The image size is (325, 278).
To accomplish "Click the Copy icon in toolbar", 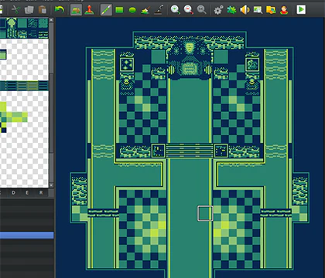I will [29, 10].
